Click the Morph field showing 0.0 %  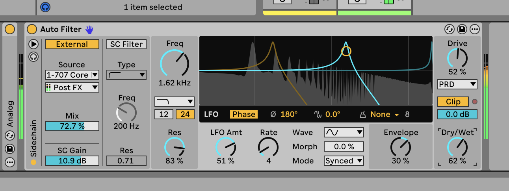[344, 146]
